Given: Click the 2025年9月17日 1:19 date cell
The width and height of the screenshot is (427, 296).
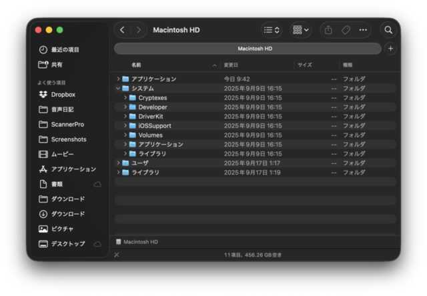Looking at the screenshot, I should click(252, 173).
